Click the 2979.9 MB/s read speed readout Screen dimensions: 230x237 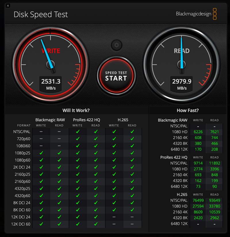[182, 84]
